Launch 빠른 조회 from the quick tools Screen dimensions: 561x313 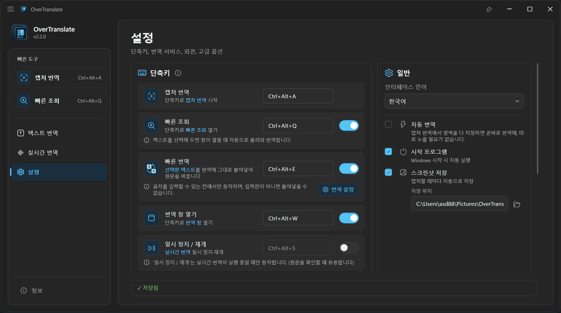coord(59,101)
